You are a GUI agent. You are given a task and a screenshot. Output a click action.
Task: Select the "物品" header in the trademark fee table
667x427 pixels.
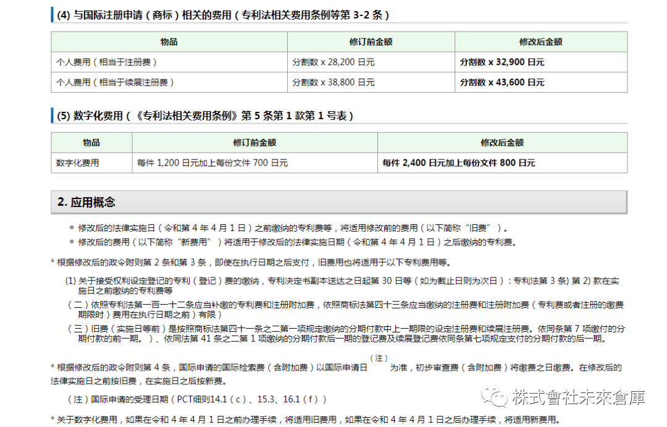pyautogui.click(x=169, y=42)
